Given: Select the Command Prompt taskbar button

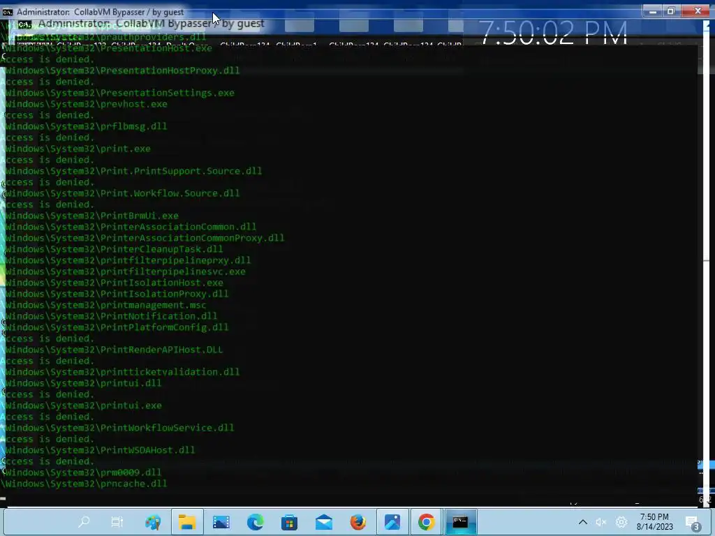Looking at the screenshot, I should click(461, 522).
